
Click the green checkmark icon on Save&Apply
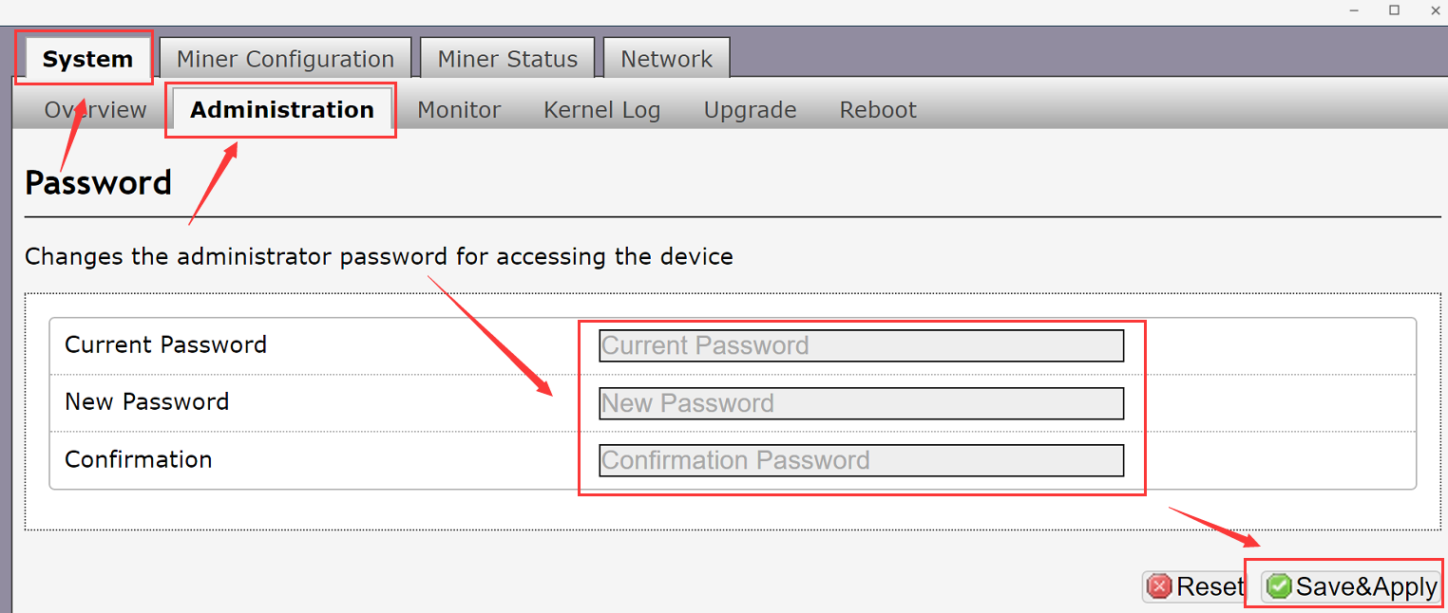[x=1278, y=586]
